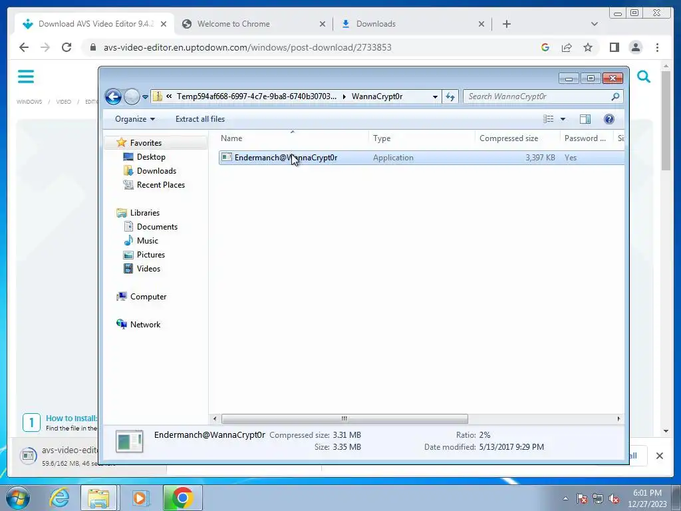
Task: Open the Chrome three-dot menu
Action: click(657, 47)
